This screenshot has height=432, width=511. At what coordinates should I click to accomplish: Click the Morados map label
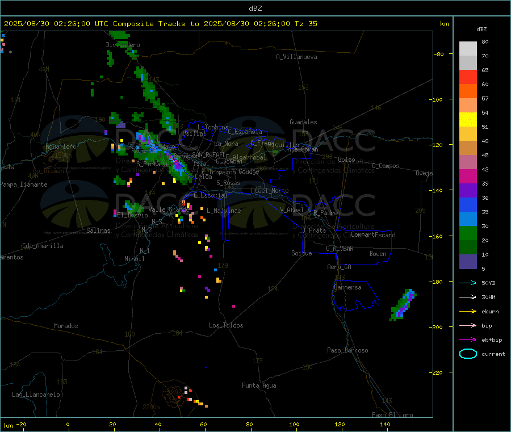66,326
